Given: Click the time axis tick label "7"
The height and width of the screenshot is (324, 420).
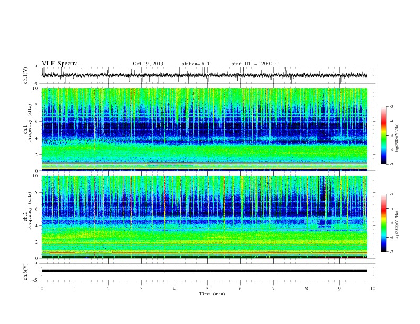Looking at the screenshot, I should 274,289.
